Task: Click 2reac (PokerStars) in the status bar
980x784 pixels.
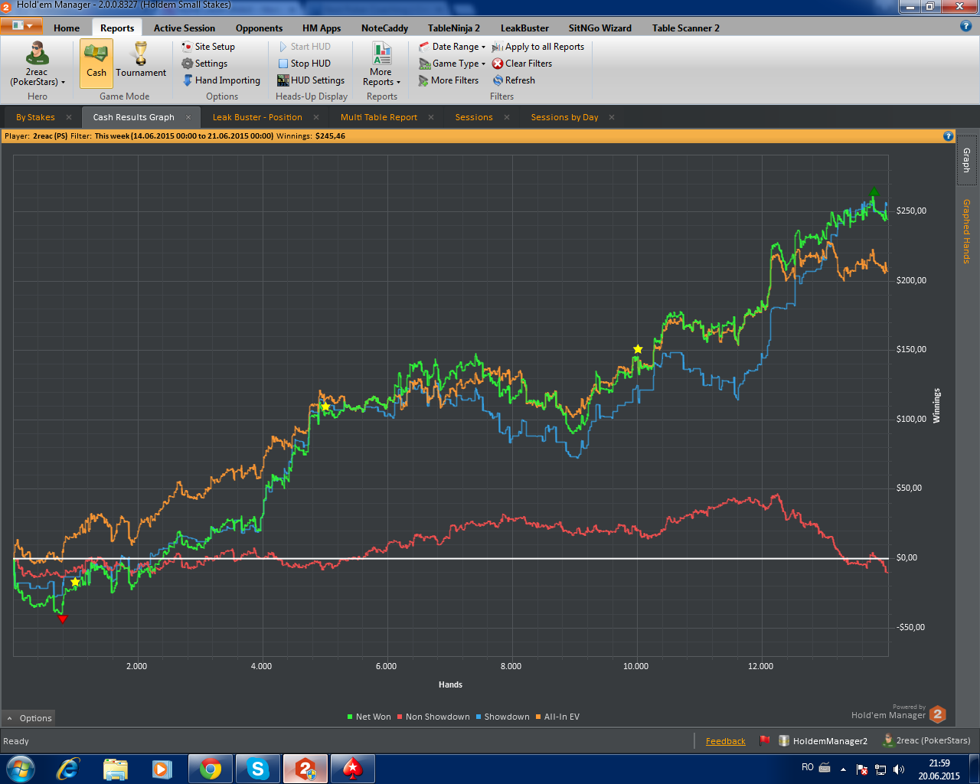Action: (x=926, y=740)
